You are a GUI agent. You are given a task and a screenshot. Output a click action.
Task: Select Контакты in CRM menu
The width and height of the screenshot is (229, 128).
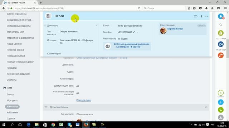point(12,107)
